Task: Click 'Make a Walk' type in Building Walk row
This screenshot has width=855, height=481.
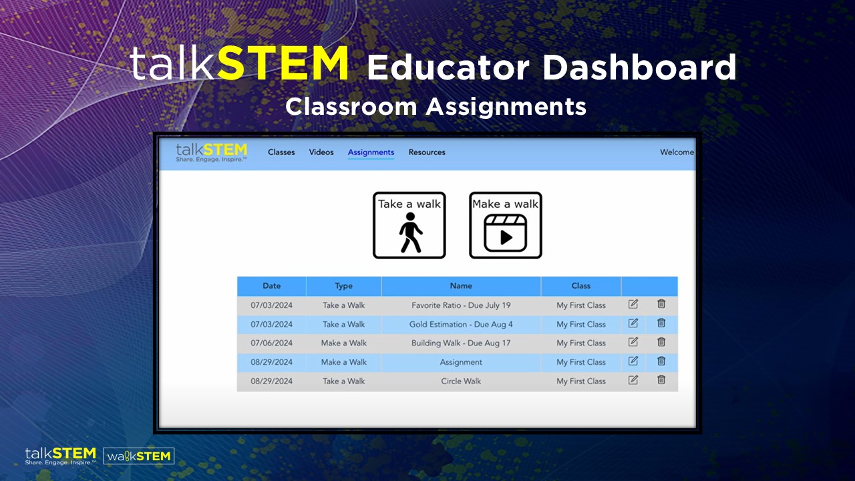Action: [x=344, y=343]
